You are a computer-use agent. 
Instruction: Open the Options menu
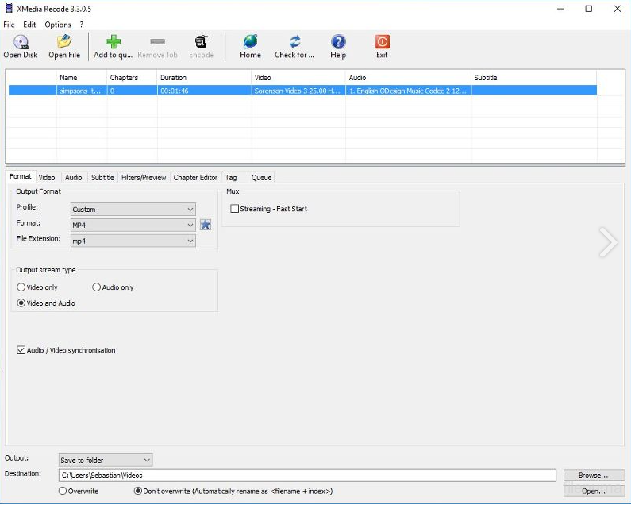coord(58,25)
